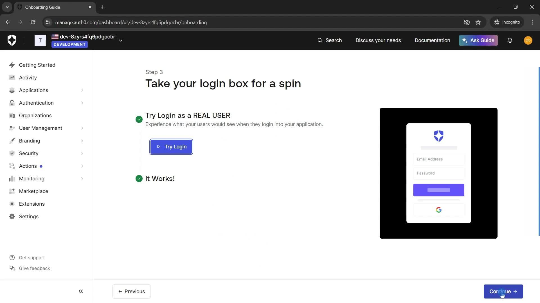Click 'Try Login as a REAL USER' heading
Screen dimensions: 540x303
tap(188, 115)
